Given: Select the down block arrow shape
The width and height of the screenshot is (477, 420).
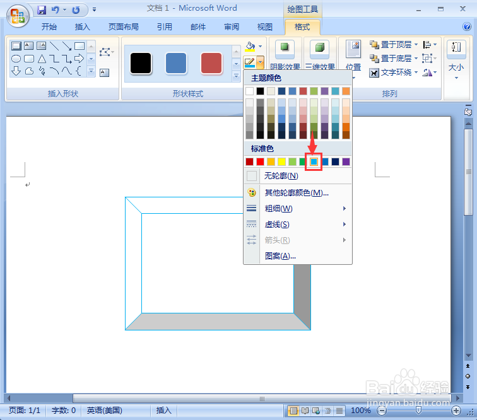Looking at the screenshot, I should point(16,71).
